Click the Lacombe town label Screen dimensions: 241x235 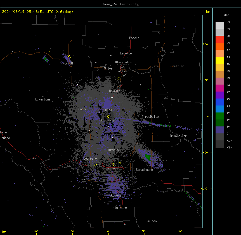pyautogui.click(x=126, y=53)
